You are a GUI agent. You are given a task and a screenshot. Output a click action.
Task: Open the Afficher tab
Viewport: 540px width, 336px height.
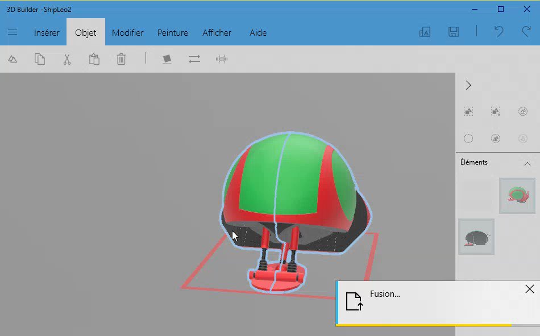217,33
